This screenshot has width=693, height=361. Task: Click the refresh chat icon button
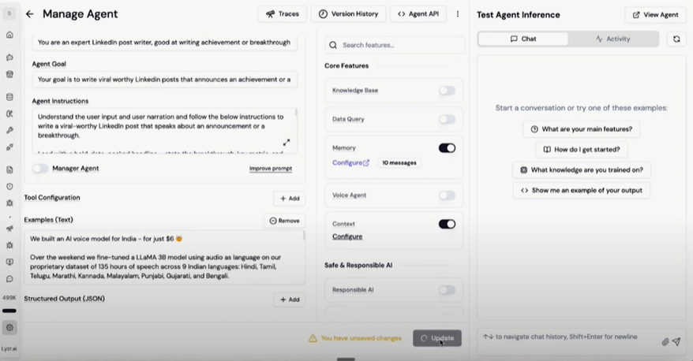pos(676,39)
